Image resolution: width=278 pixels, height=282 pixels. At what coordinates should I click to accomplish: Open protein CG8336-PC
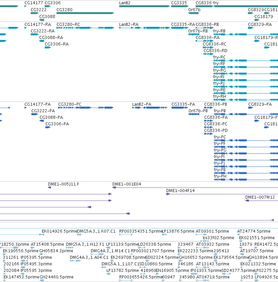tap(216, 124)
